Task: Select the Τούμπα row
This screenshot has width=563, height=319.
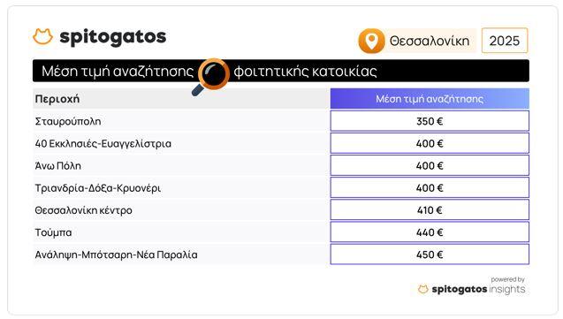Action: [281, 232]
